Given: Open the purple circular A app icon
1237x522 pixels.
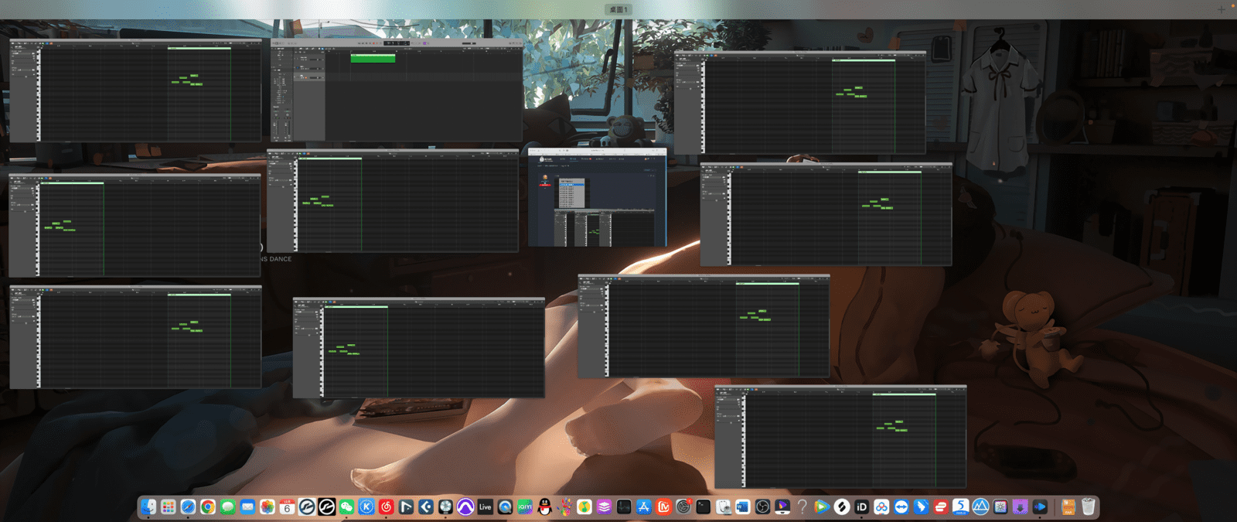Looking at the screenshot, I should [465, 507].
